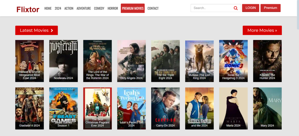299x136 pixels.
Task: Open The Best Christmas Pageant Ever poster
Action: click(98, 108)
